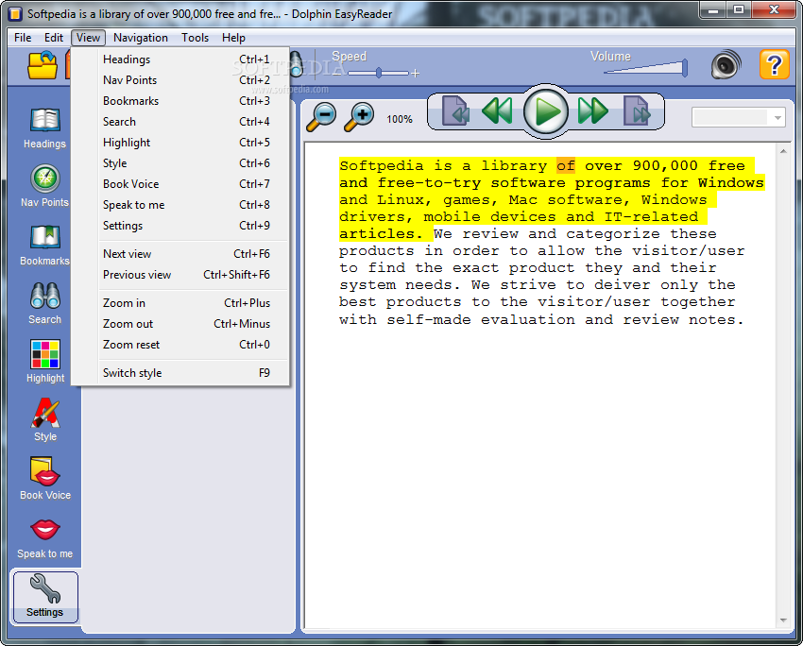Screen dimensions: 803x646
Task: Click the zoom in magnifier icon
Action: click(359, 117)
